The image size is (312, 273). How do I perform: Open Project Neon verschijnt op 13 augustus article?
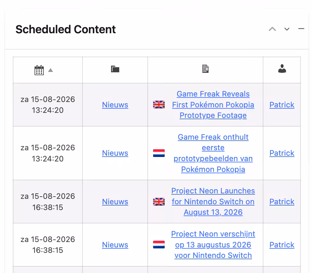coord(213,245)
